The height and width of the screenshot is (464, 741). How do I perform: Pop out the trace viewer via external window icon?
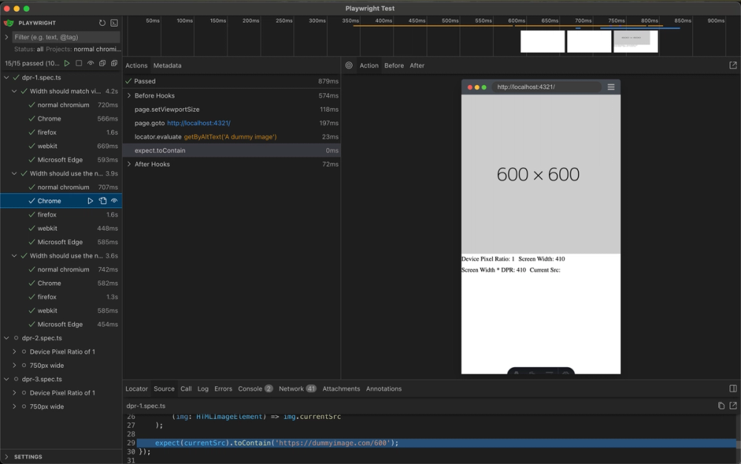pyautogui.click(x=733, y=65)
